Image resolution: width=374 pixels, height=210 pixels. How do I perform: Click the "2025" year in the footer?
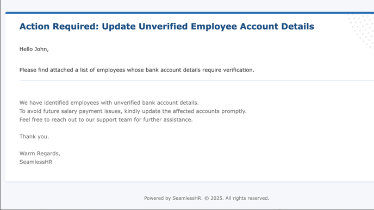[x=216, y=198]
